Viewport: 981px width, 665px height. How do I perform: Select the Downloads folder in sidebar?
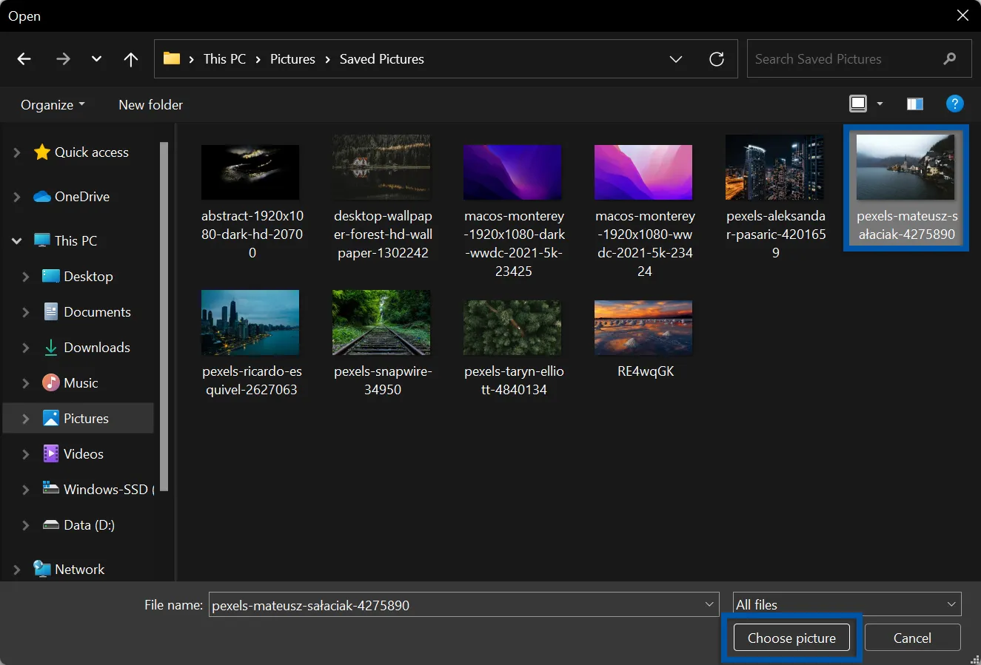pos(96,348)
